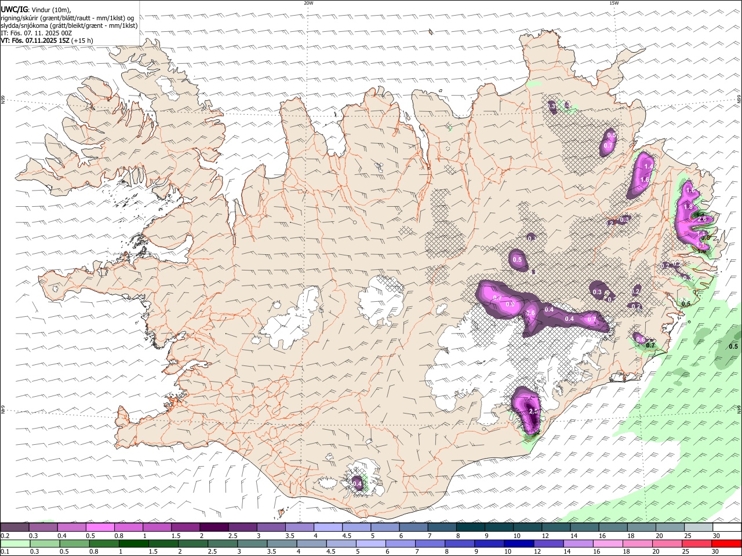Select lower legend blue swatch between 8 and 9
742x556 pixels.
(x=459, y=543)
